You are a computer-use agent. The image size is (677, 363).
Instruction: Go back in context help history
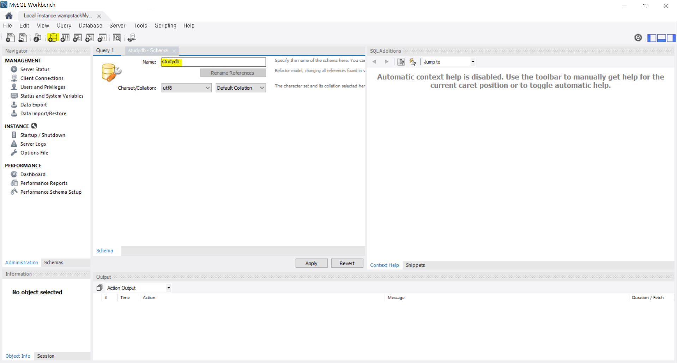(x=374, y=62)
